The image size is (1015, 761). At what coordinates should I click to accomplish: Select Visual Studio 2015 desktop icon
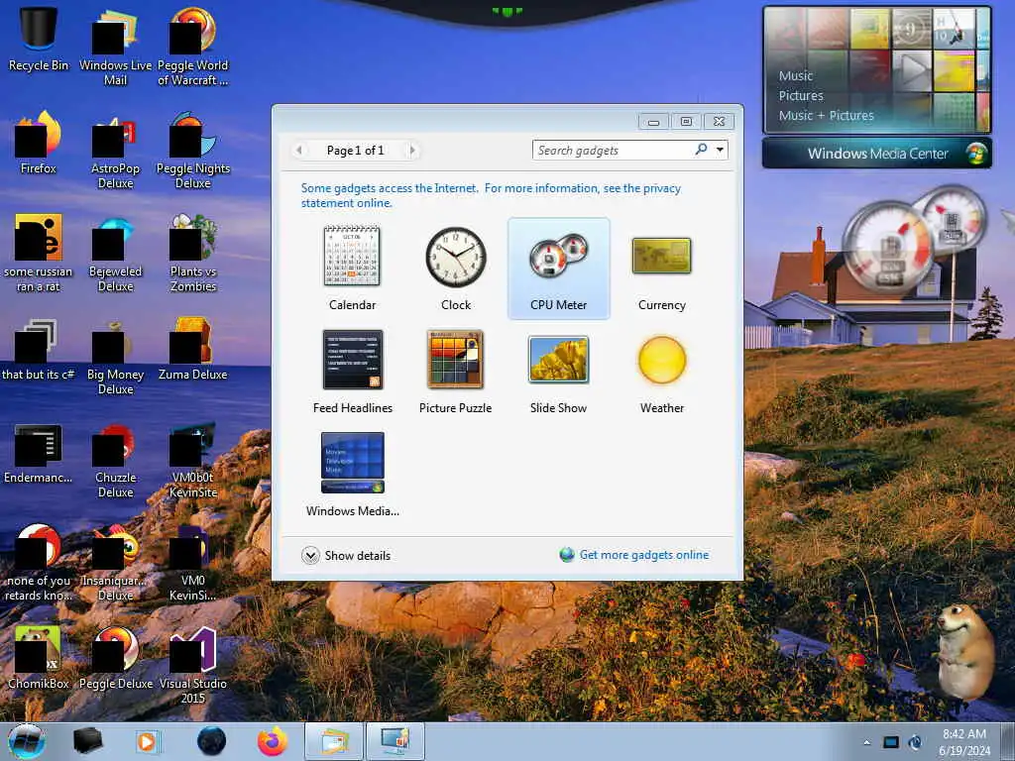[x=192, y=667]
